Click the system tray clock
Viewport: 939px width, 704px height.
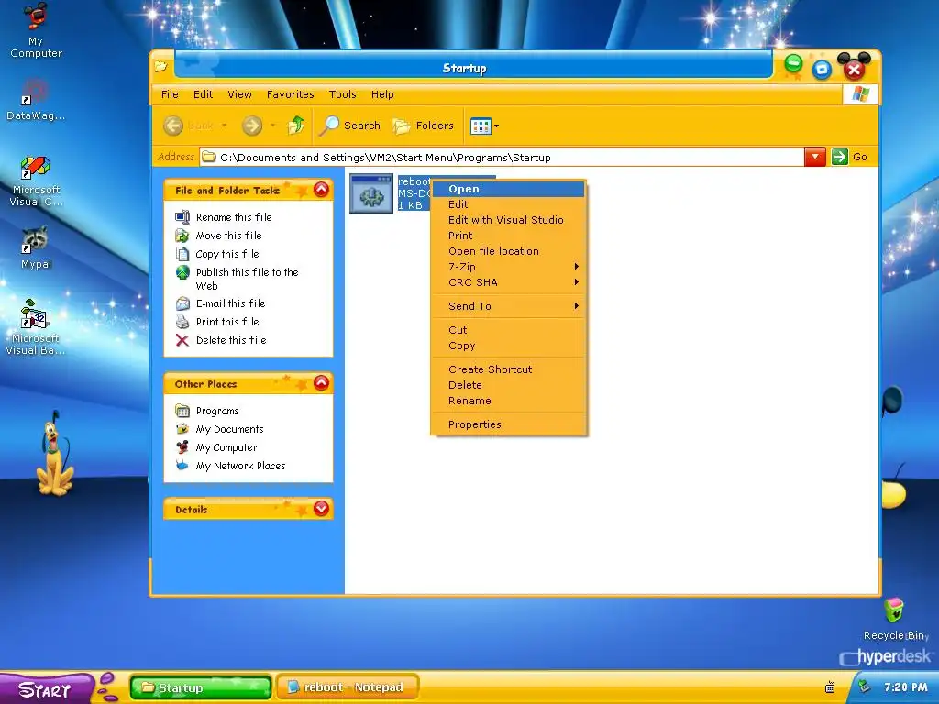tap(905, 687)
